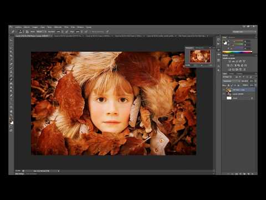Open the layer Fill arrow in Layers panel
Viewport: 266px width, 200px height.
(255, 85)
